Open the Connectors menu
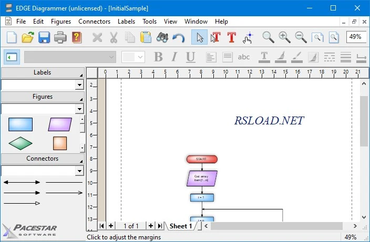This screenshot has height=242, width=370. point(94,22)
